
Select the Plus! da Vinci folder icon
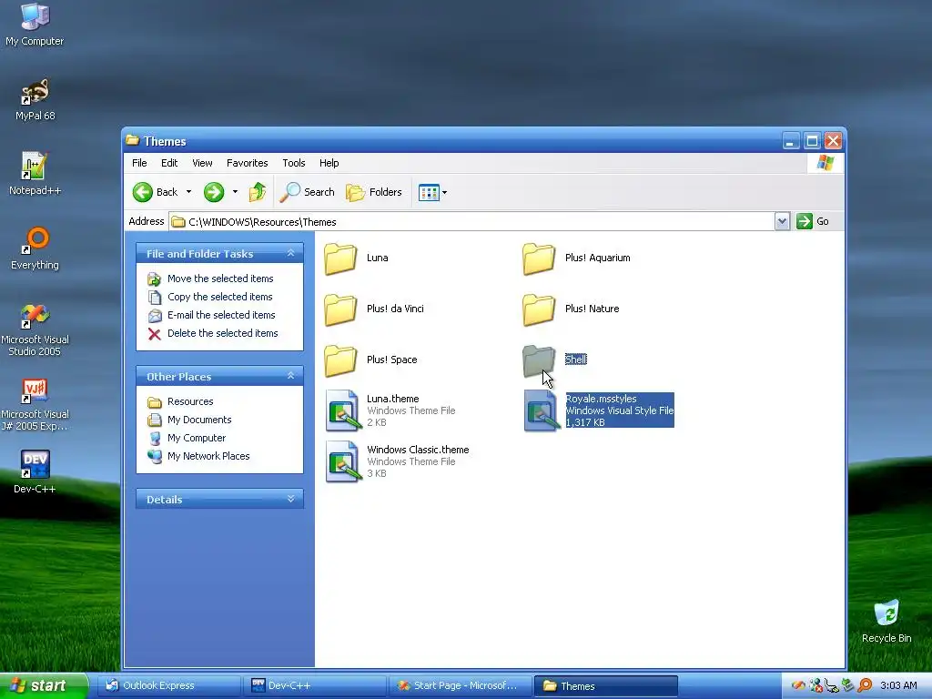point(340,309)
